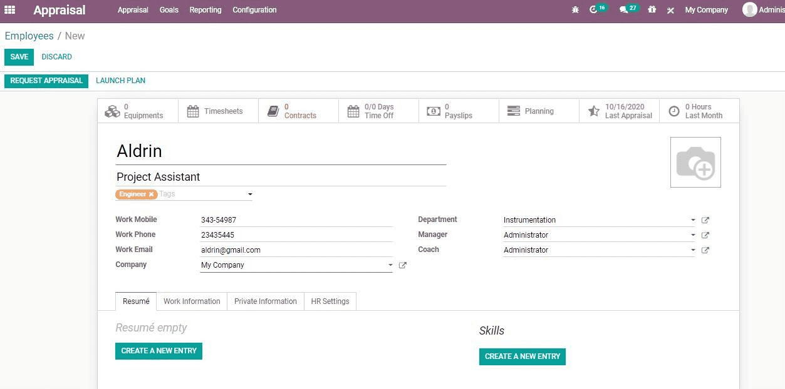Open the Goals menu
The image size is (785, 389).
(x=169, y=10)
